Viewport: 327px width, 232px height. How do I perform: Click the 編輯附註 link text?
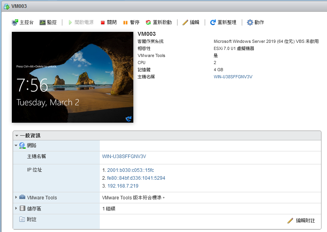tap(305, 220)
